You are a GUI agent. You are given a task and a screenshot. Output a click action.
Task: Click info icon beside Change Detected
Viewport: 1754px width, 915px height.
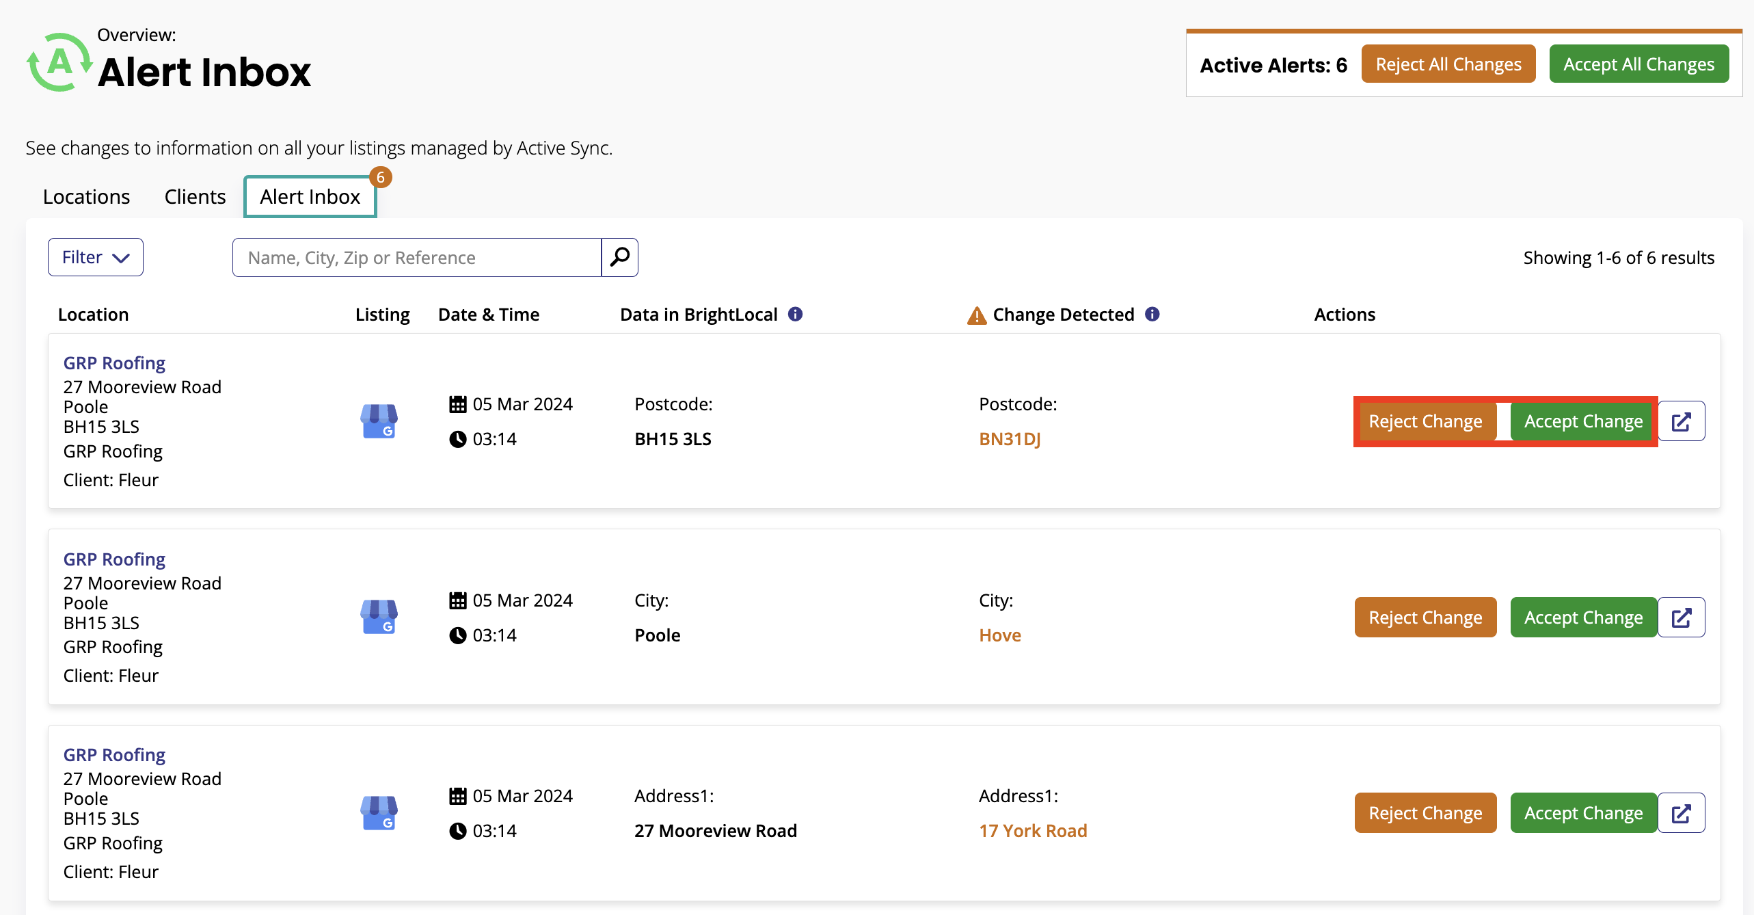coord(1152,314)
